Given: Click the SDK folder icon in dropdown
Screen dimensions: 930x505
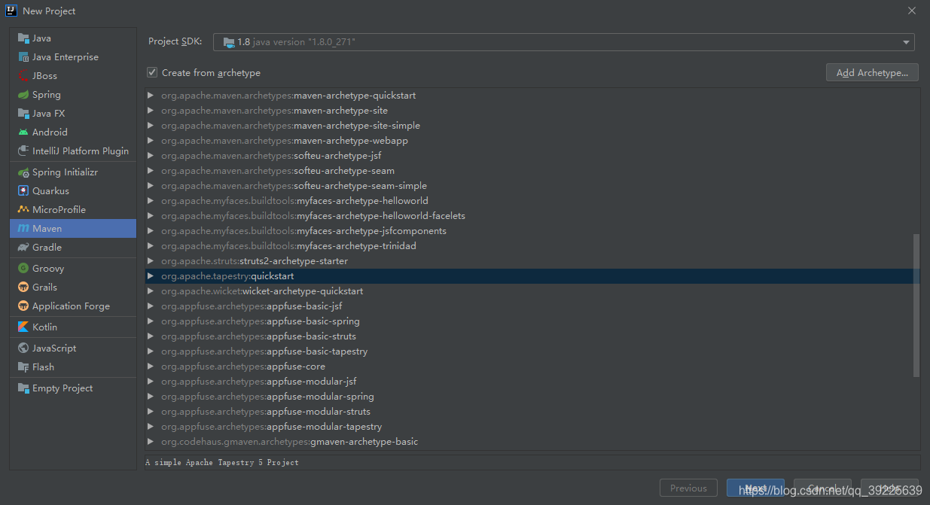Looking at the screenshot, I should 228,42.
